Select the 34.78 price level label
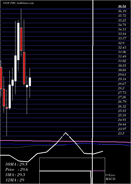 [122, 25]
